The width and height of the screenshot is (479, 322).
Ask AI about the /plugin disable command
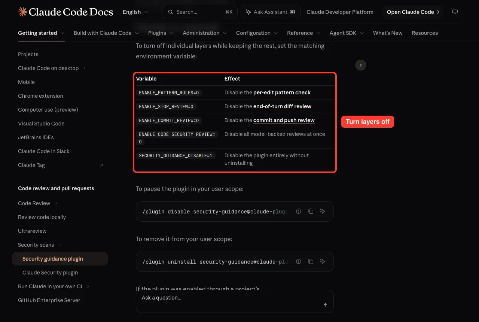[x=323, y=211]
